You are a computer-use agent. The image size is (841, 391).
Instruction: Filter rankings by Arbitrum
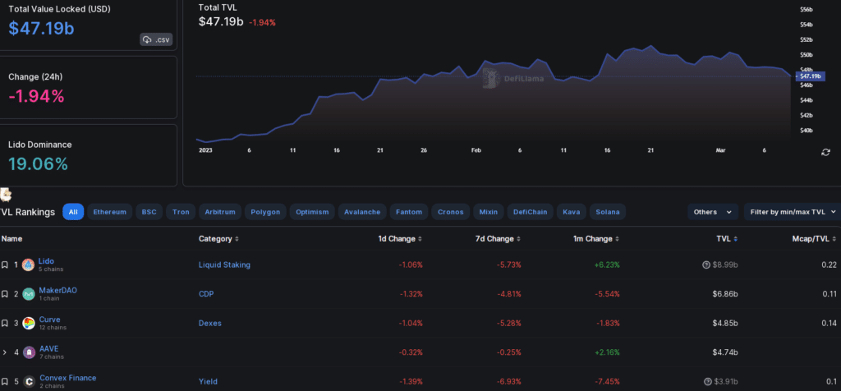point(220,212)
